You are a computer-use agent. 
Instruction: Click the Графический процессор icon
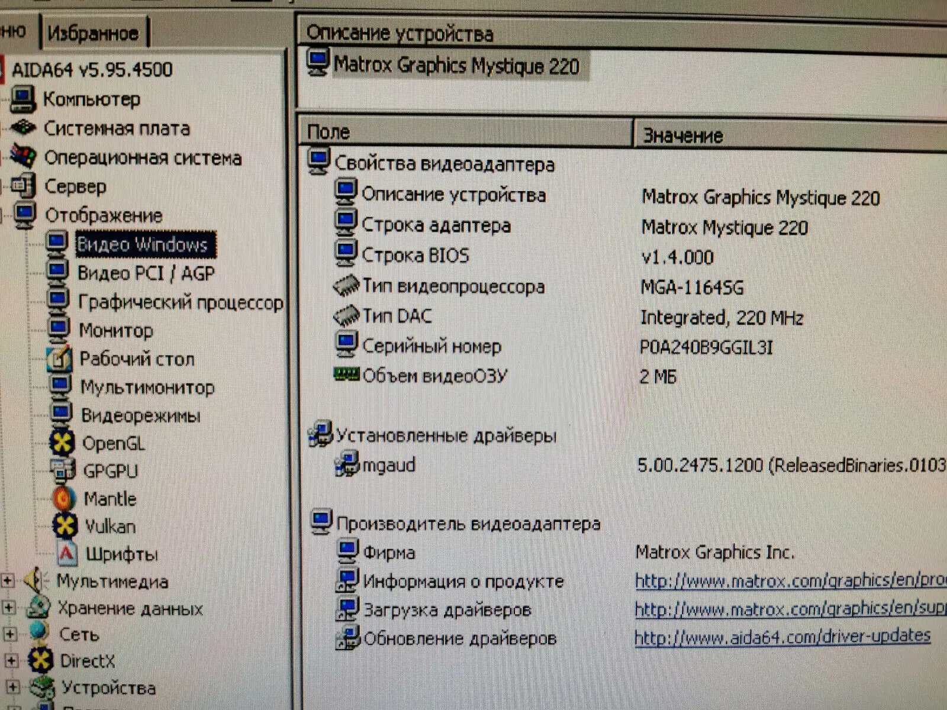[x=58, y=300]
